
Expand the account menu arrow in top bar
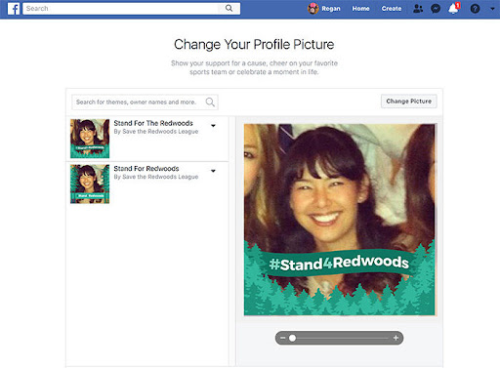492,9
